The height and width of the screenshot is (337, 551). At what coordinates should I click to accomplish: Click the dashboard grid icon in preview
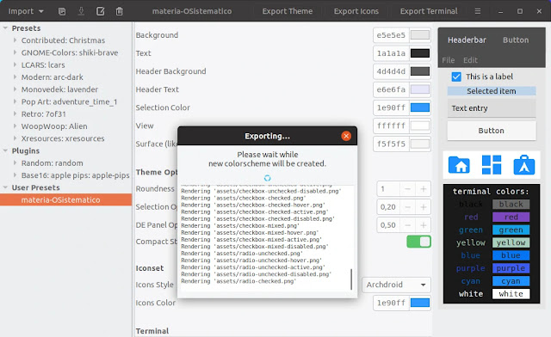click(492, 165)
